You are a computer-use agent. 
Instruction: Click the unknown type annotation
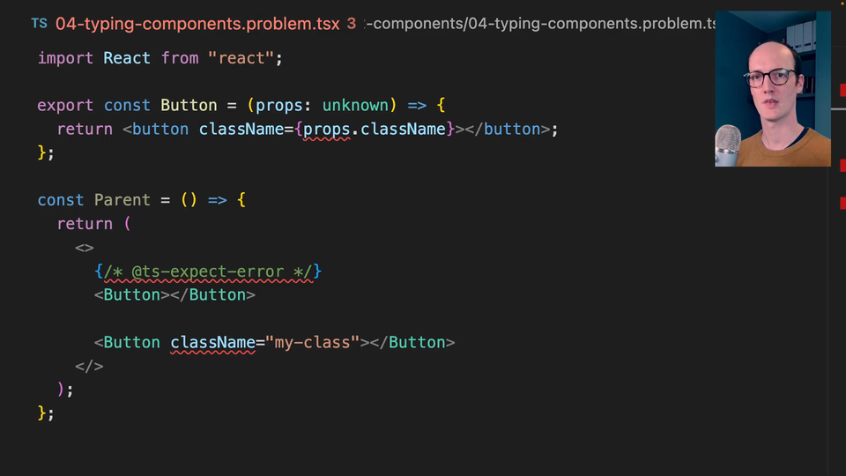coord(355,106)
